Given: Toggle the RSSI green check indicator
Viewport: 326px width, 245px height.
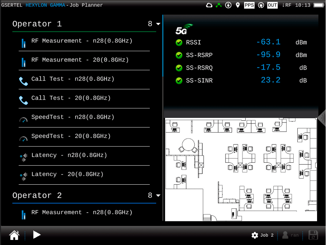Looking at the screenshot, I should coord(179,43).
